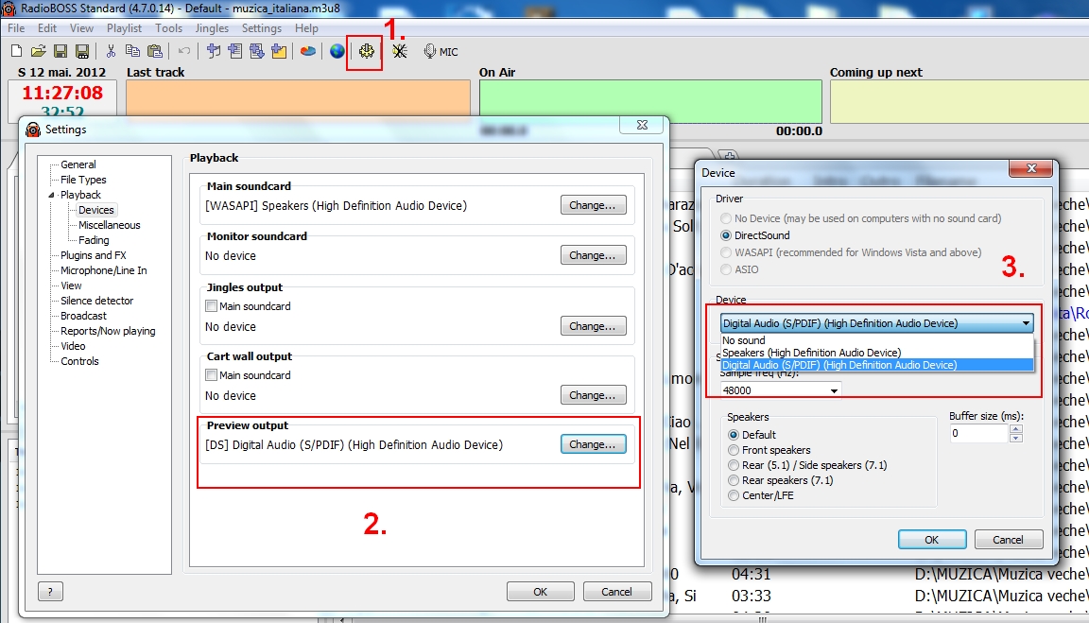Open the Jingles menu
1089x623 pixels.
pyautogui.click(x=212, y=28)
